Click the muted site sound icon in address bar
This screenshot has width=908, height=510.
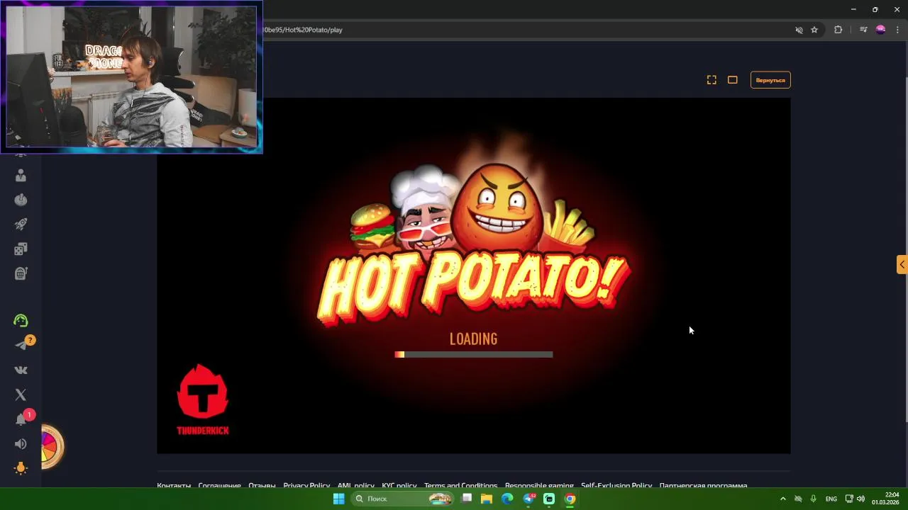[799, 30]
